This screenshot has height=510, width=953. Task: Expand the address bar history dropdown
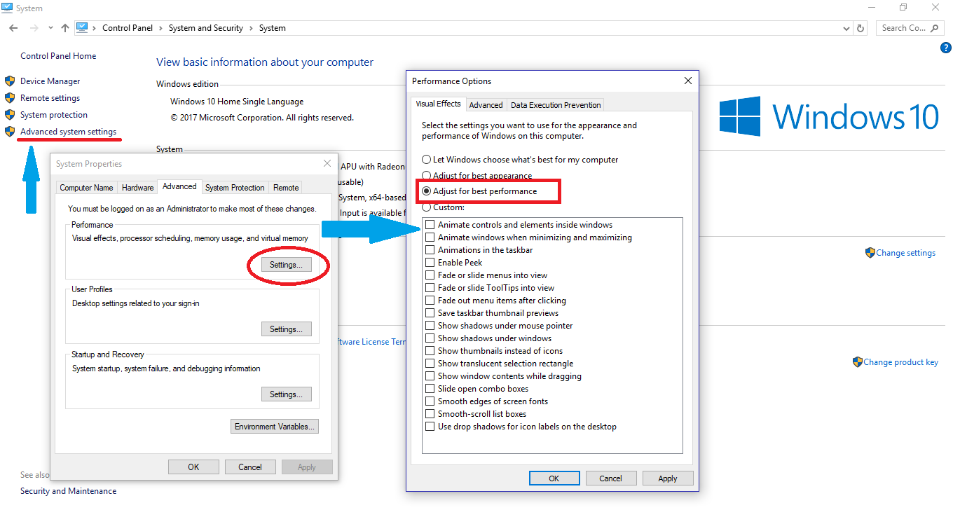click(x=846, y=28)
